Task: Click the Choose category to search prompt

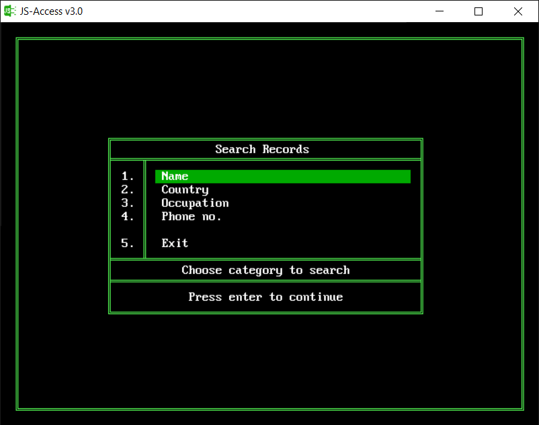Action: pyautogui.click(x=265, y=270)
